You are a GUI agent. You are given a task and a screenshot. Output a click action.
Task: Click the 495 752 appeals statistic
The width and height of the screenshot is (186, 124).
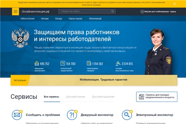point(44,64)
